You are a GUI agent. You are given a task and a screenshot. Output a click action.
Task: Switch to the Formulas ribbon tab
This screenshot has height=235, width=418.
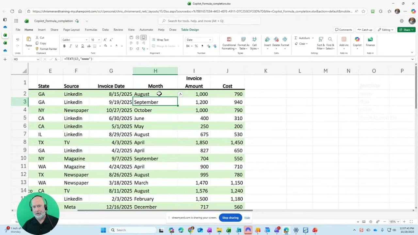coord(91,29)
